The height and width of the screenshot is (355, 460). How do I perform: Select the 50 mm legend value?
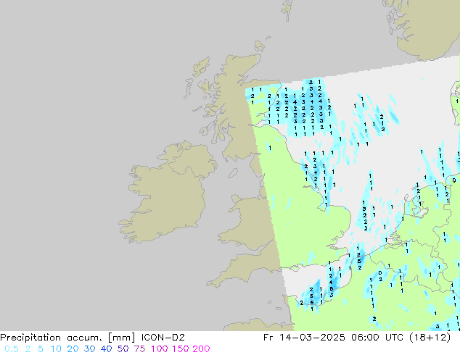click(123, 349)
